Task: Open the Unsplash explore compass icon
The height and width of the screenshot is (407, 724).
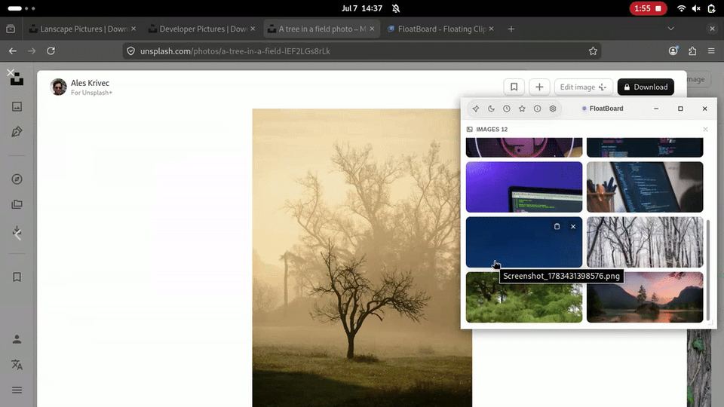Action: pos(17,179)
